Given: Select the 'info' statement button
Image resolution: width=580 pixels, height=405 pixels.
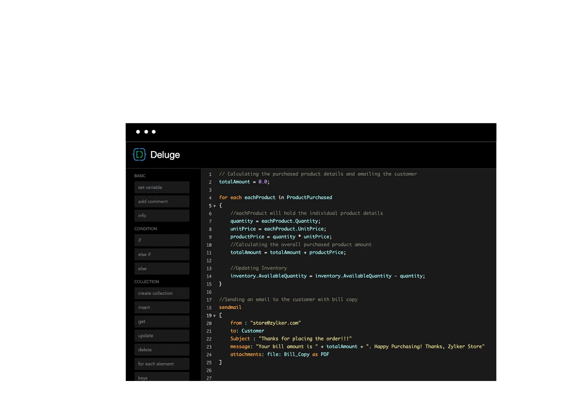Looking at the screenshot, I should point(162,215).
